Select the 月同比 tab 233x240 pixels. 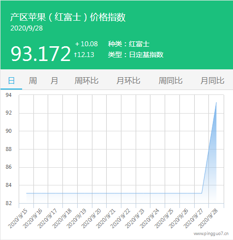[212, 81]
